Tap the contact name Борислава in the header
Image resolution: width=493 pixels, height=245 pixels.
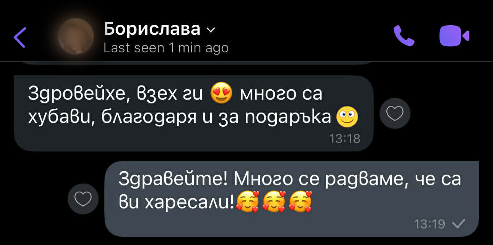point(152,29)
